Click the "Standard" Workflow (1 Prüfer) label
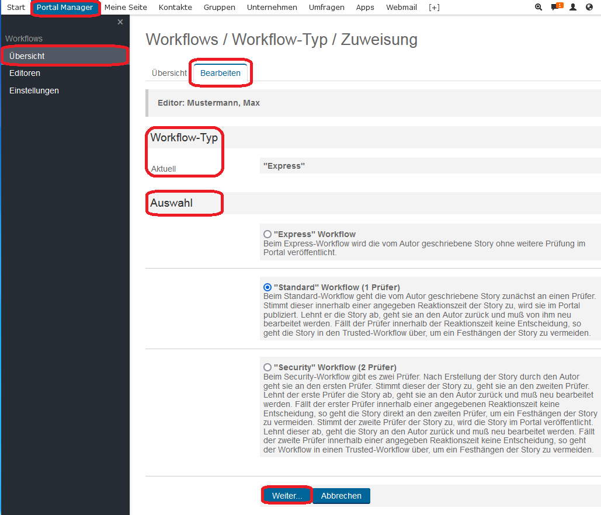 coord(337,287)
